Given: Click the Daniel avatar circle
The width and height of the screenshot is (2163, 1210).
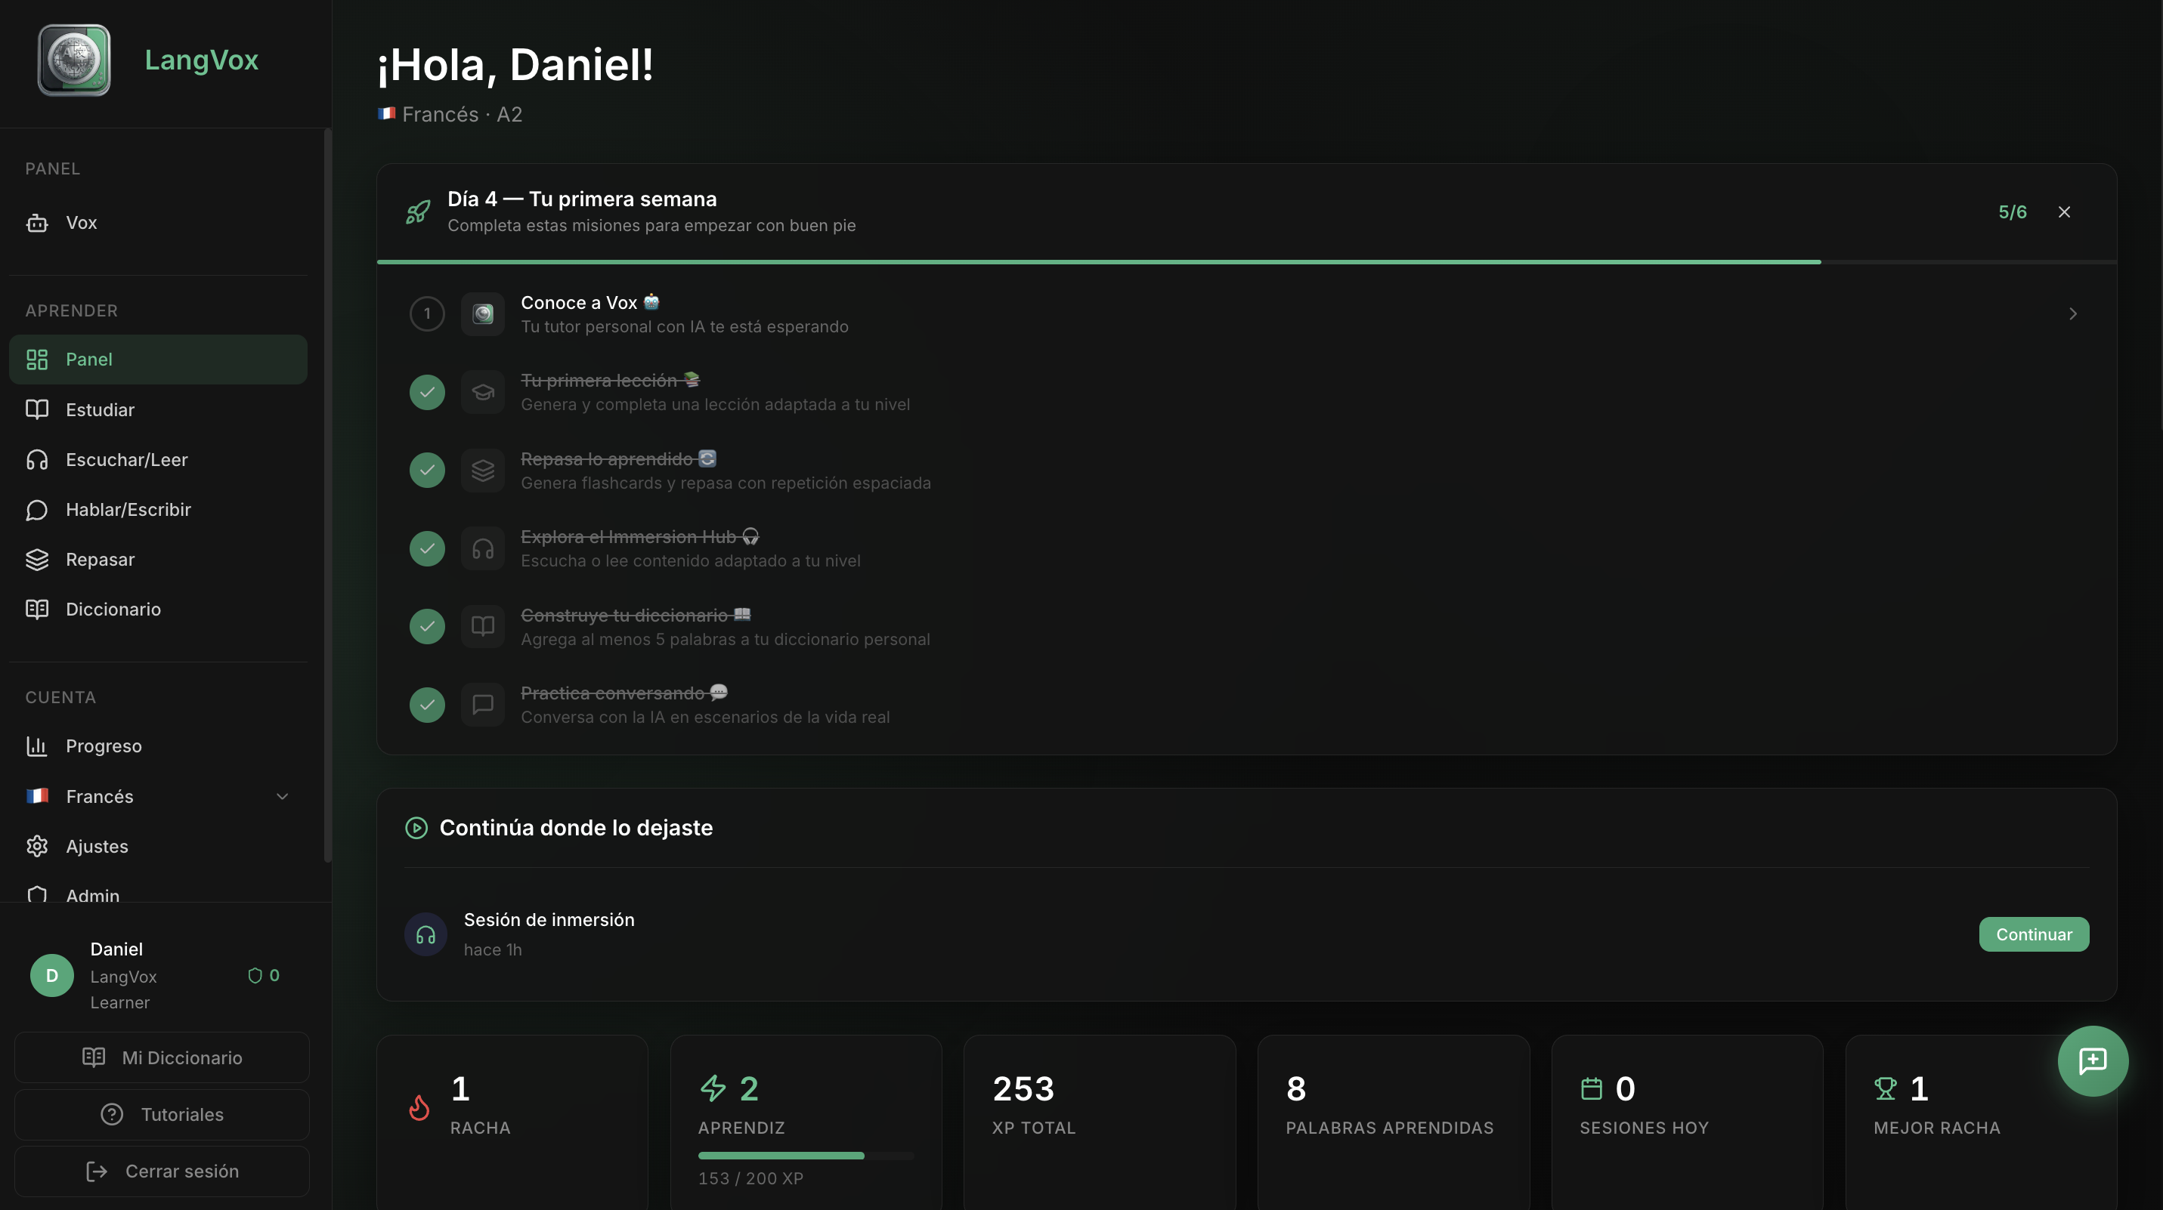Looking at the screenshot, I should 52,975.
